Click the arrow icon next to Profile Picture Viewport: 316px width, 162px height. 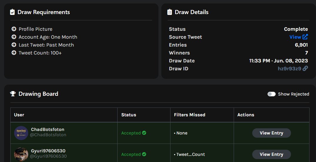14,29
